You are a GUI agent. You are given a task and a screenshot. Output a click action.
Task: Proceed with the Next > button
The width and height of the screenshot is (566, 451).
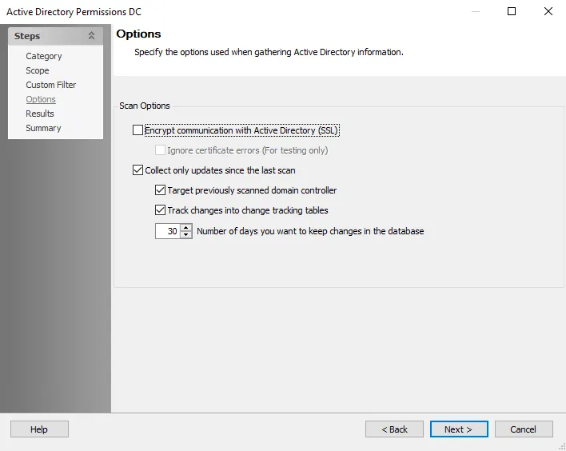459,429
